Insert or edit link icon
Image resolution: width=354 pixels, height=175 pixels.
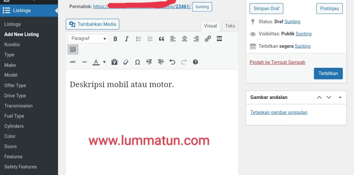pyautogui.click(x=208, y=39)
